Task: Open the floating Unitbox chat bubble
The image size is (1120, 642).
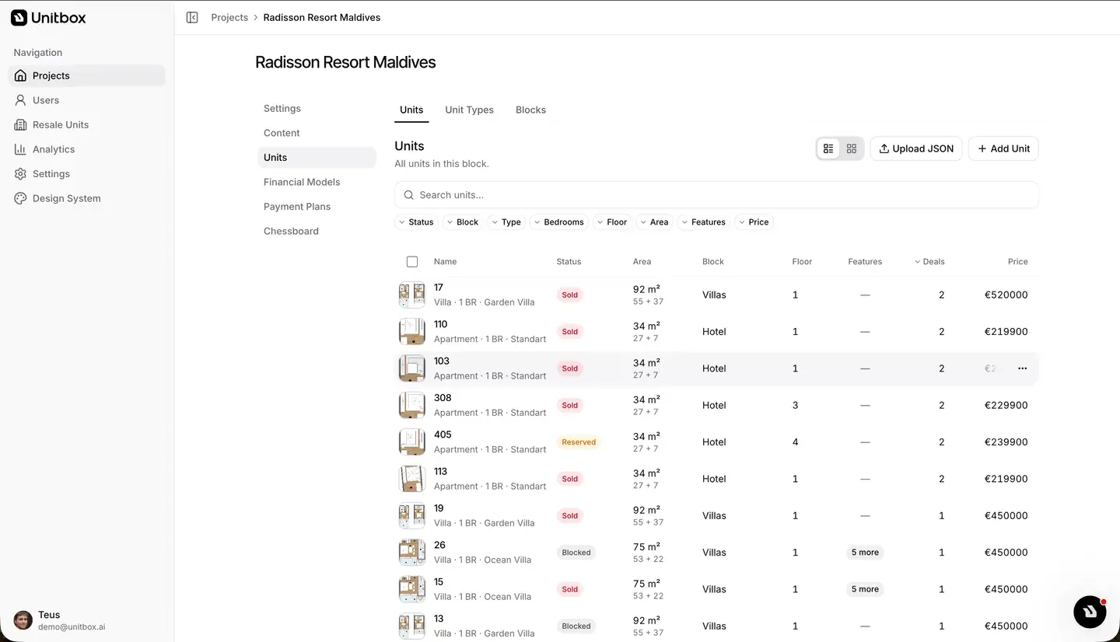Action: [x=1090, y=612]
